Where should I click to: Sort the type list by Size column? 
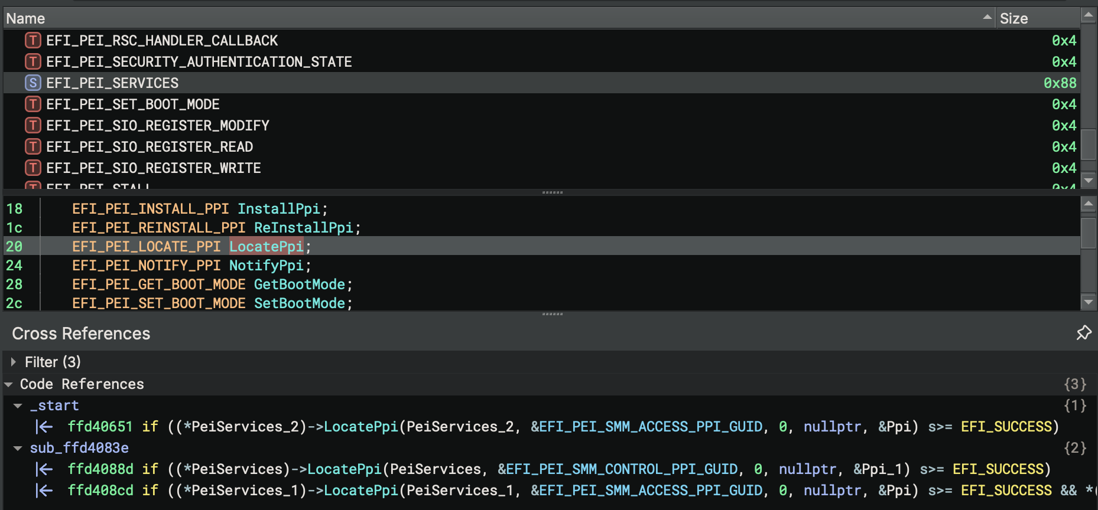[x=1013, y=19]
